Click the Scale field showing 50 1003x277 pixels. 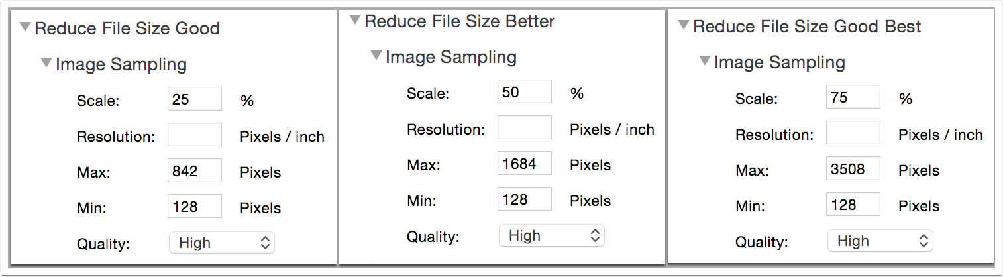click(524, 92)
